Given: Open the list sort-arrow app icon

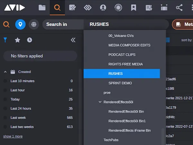Looking at the screenshot, I should pos(149,8).
